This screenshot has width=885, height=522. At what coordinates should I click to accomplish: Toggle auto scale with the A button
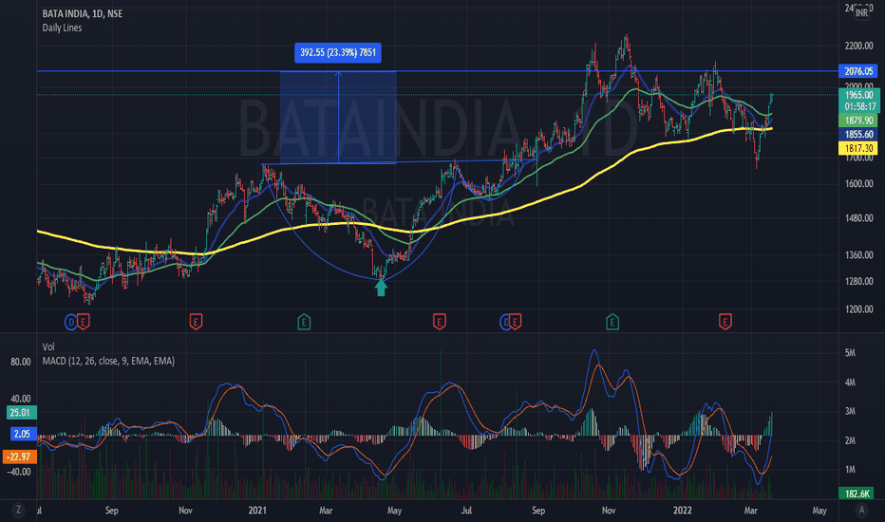tap(861, 511)
